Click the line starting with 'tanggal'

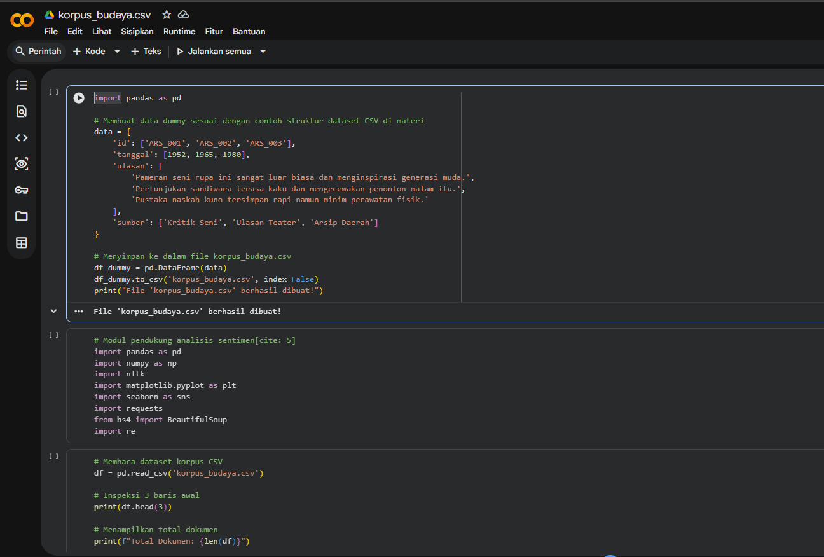182,155
